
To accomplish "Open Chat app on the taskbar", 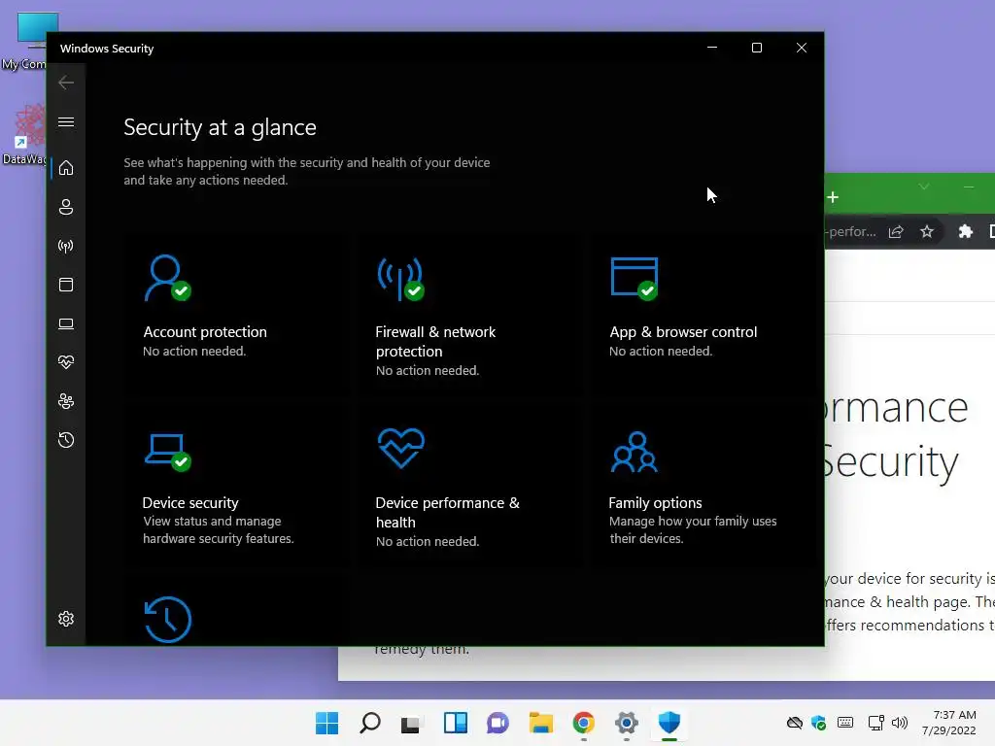I will point(497,723).
